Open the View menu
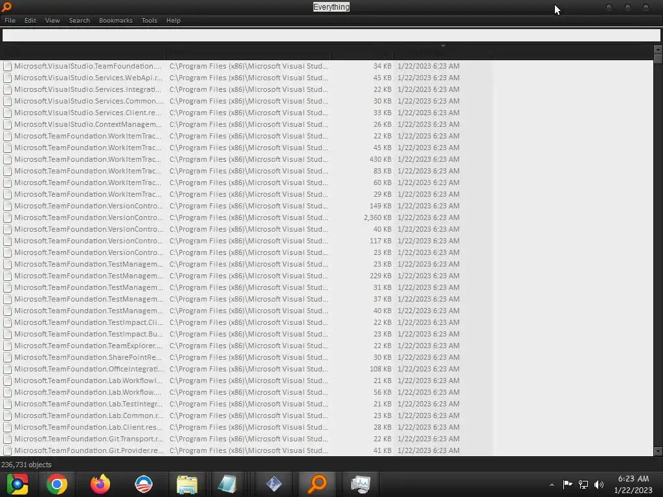The height and width of the screenshot is (497, 663). 52,20
